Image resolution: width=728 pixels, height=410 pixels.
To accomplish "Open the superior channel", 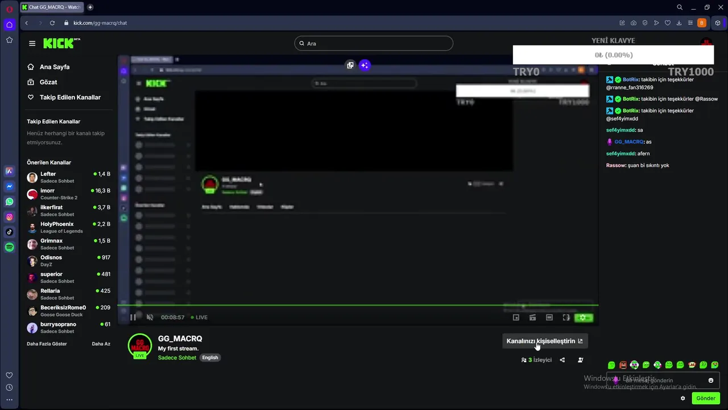I will point(68,277).
